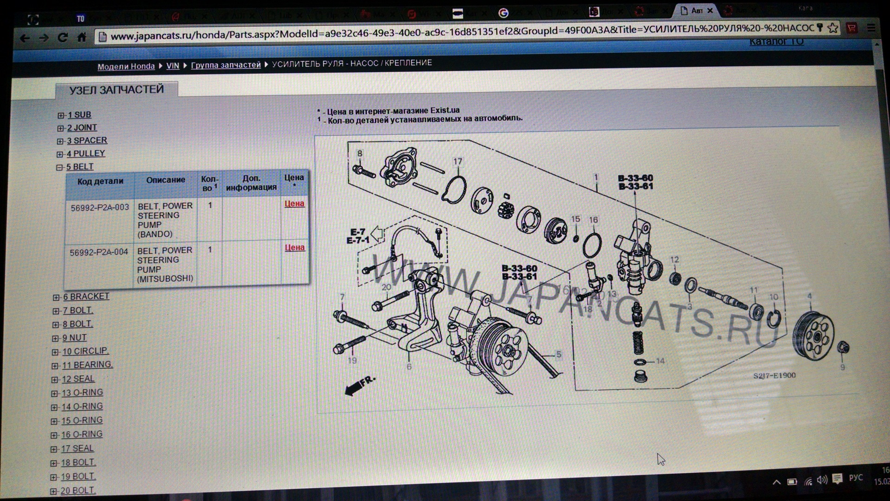This screenshot has height=501, width=890.
Task: Collapse the '5 BELT' tree node
Action: pos(59,167)
